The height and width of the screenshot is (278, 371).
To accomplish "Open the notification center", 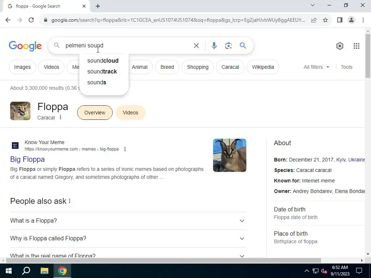I will click(359, 271).
